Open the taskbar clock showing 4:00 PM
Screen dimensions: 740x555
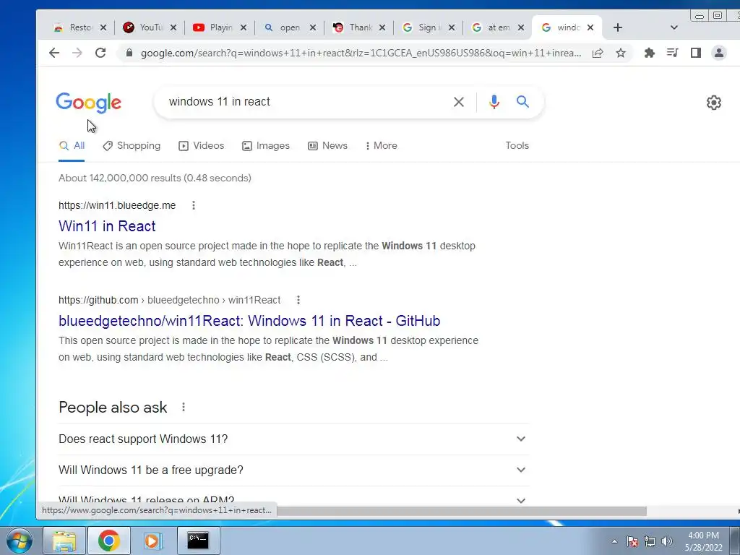pos(704,541)
